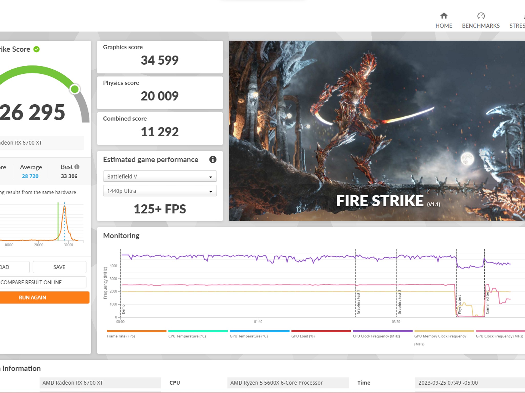Viewport: 525px width, 393px height.
Task: Toggle the CPU Clock Frequency legend
Action: 382,334
